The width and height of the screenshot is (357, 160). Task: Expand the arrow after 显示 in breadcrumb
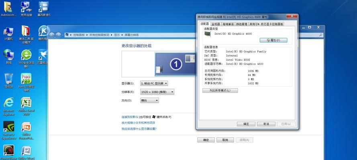pos(122,35)
